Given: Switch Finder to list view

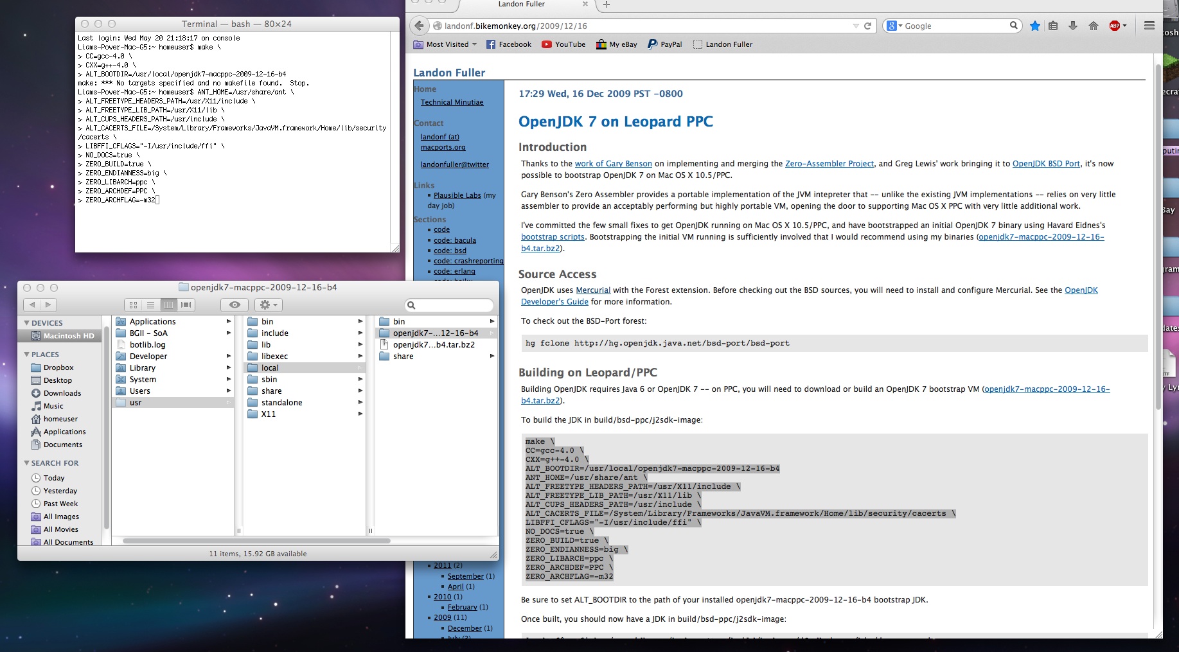Looking at the screenshot, I should [152, 304].
